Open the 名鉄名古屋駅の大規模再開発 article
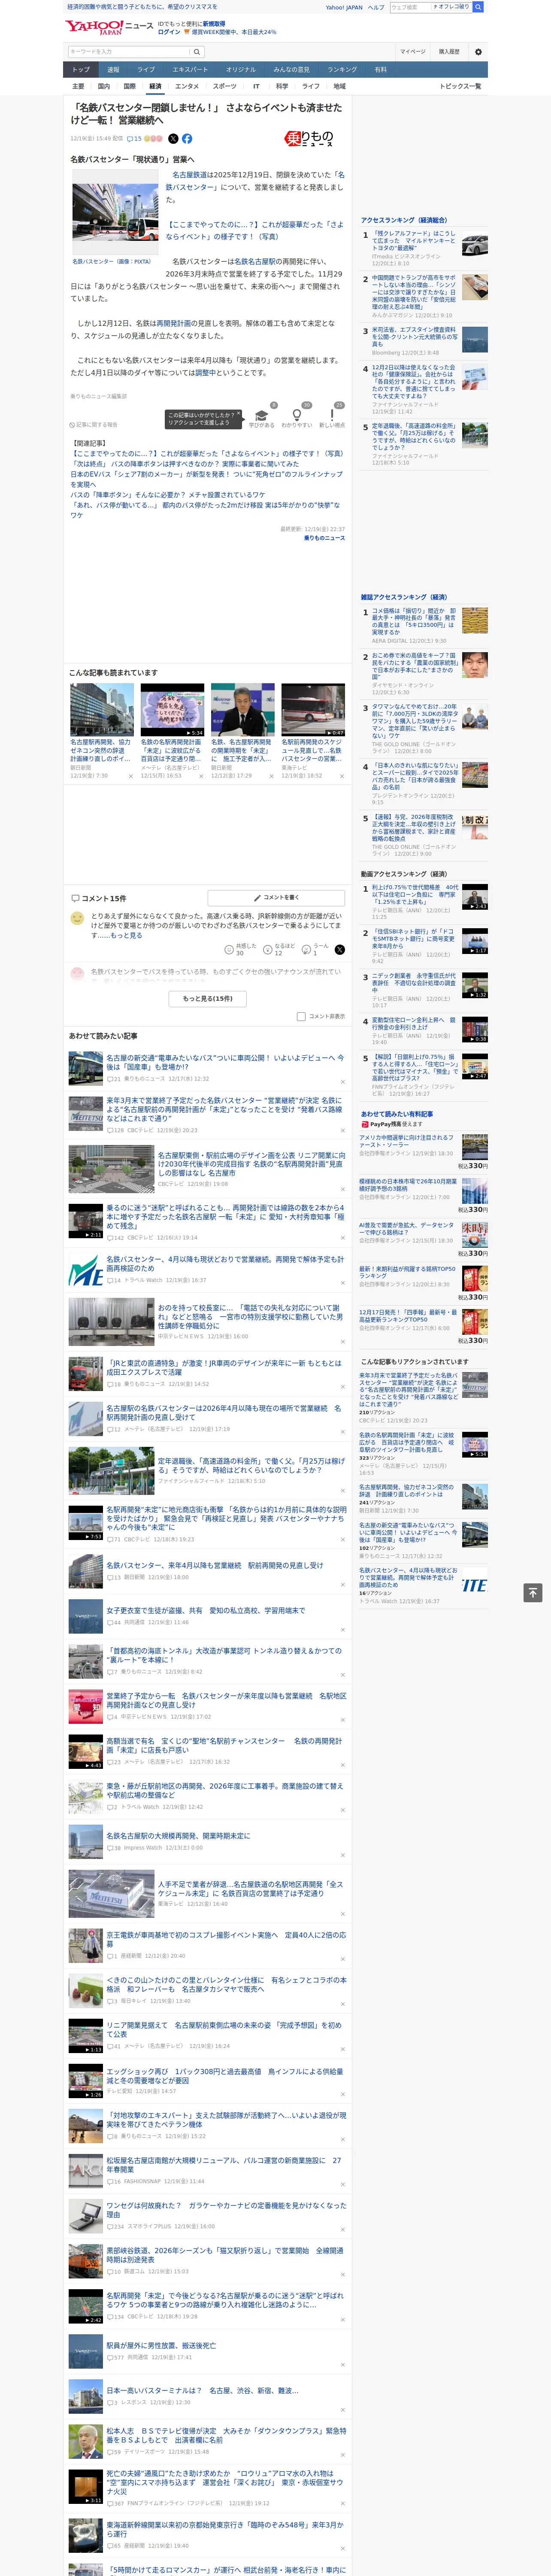This screenshot has width=551, height=2576. 178,1836
